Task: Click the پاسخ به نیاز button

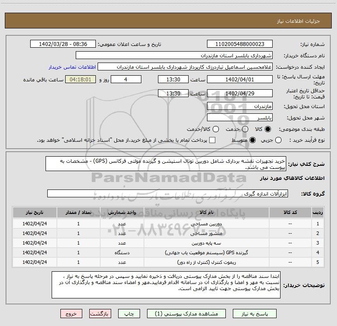Action: pyautogui.click(x=254, y=314)
